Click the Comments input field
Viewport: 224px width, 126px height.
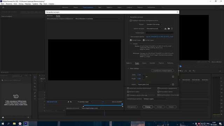(160, 33)
